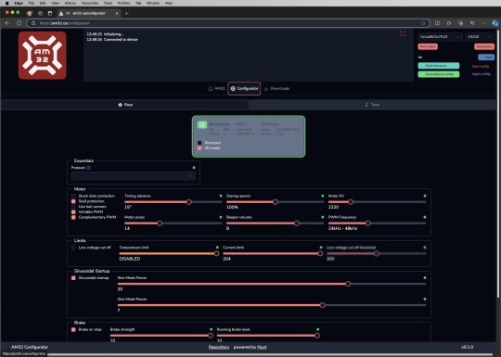
Task: Bookmark the page with the star icon
Action: (x=423, y=23)
